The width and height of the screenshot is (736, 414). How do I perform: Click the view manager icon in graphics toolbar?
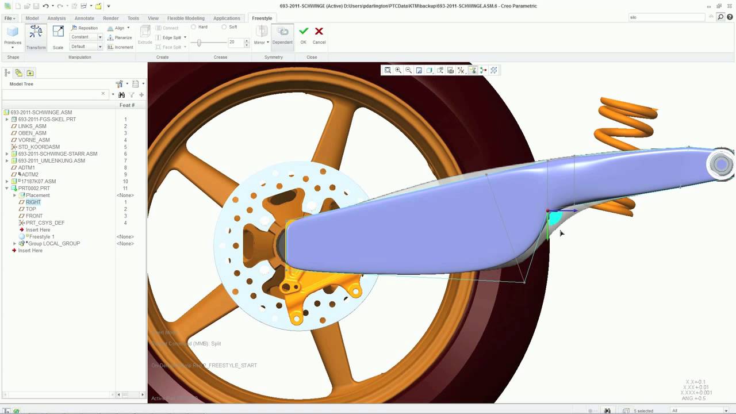[x=450, y=70]
